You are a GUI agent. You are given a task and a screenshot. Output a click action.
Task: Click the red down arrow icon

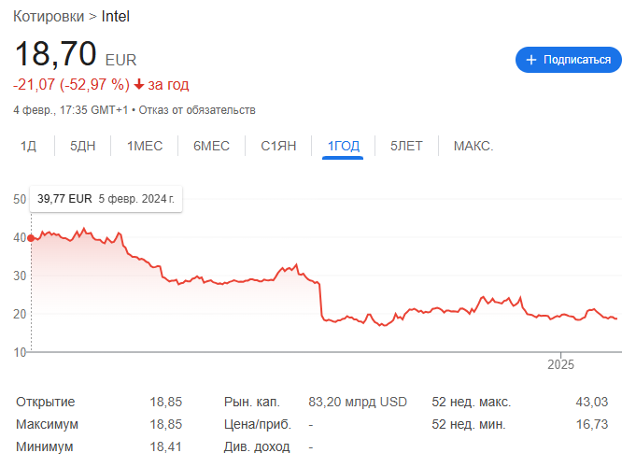pos(139,84)
